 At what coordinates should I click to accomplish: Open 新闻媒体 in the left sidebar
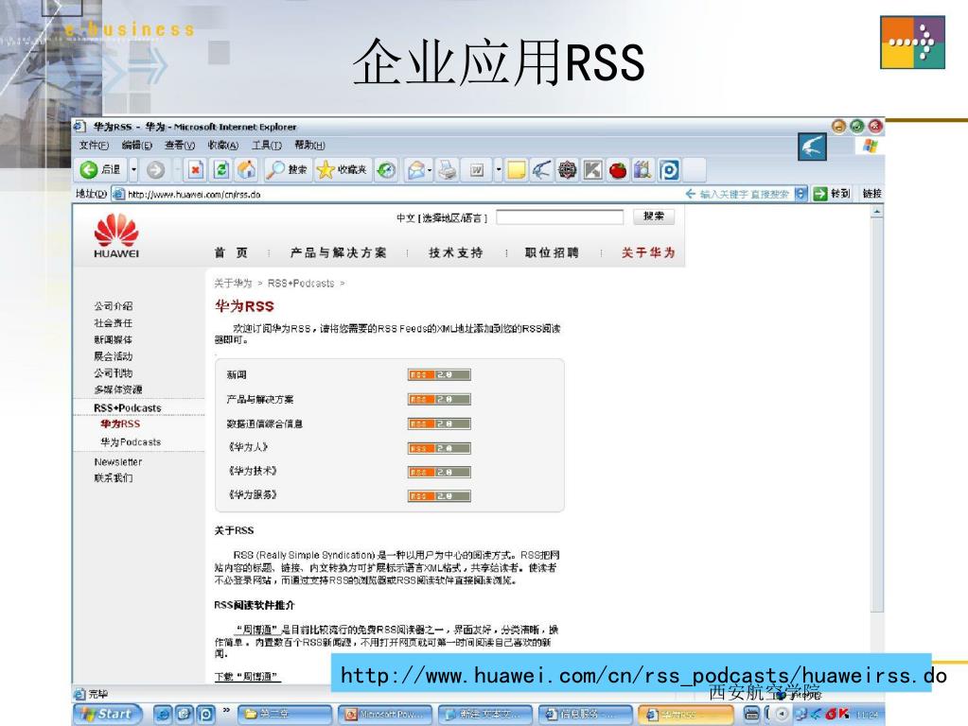click(113, 339)
